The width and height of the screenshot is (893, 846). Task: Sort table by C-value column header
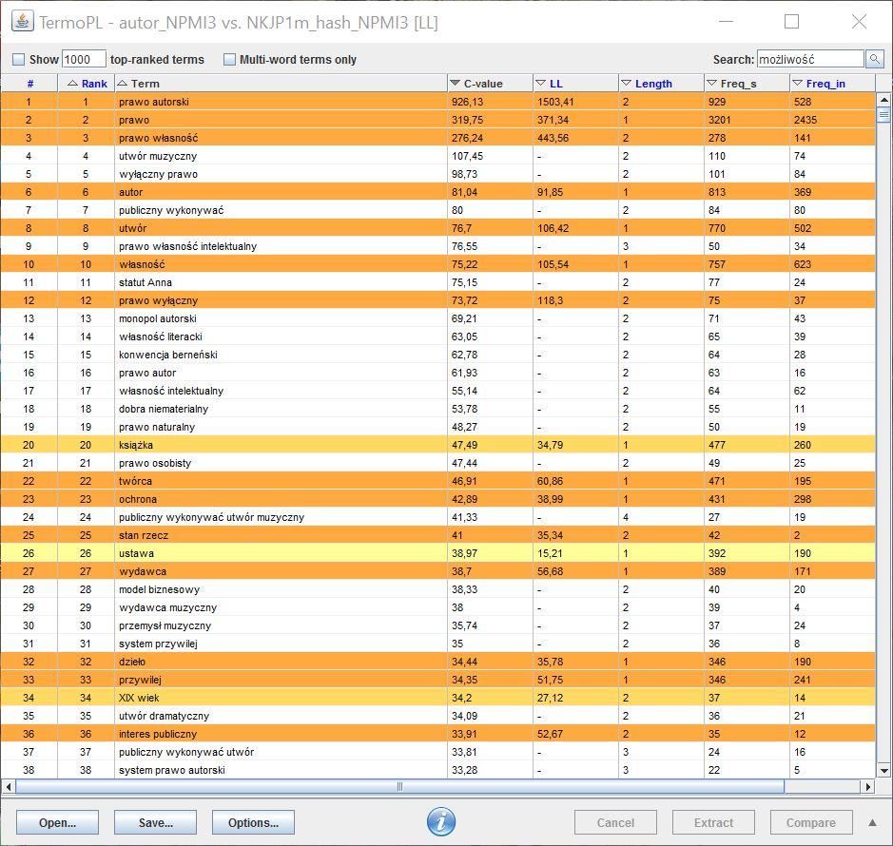[x=491, y=83]
